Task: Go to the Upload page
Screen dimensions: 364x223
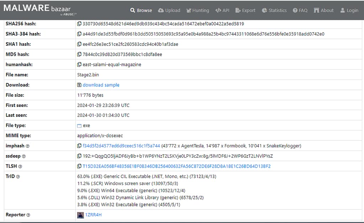Action: pyautogui.click(x=169, y=10)
